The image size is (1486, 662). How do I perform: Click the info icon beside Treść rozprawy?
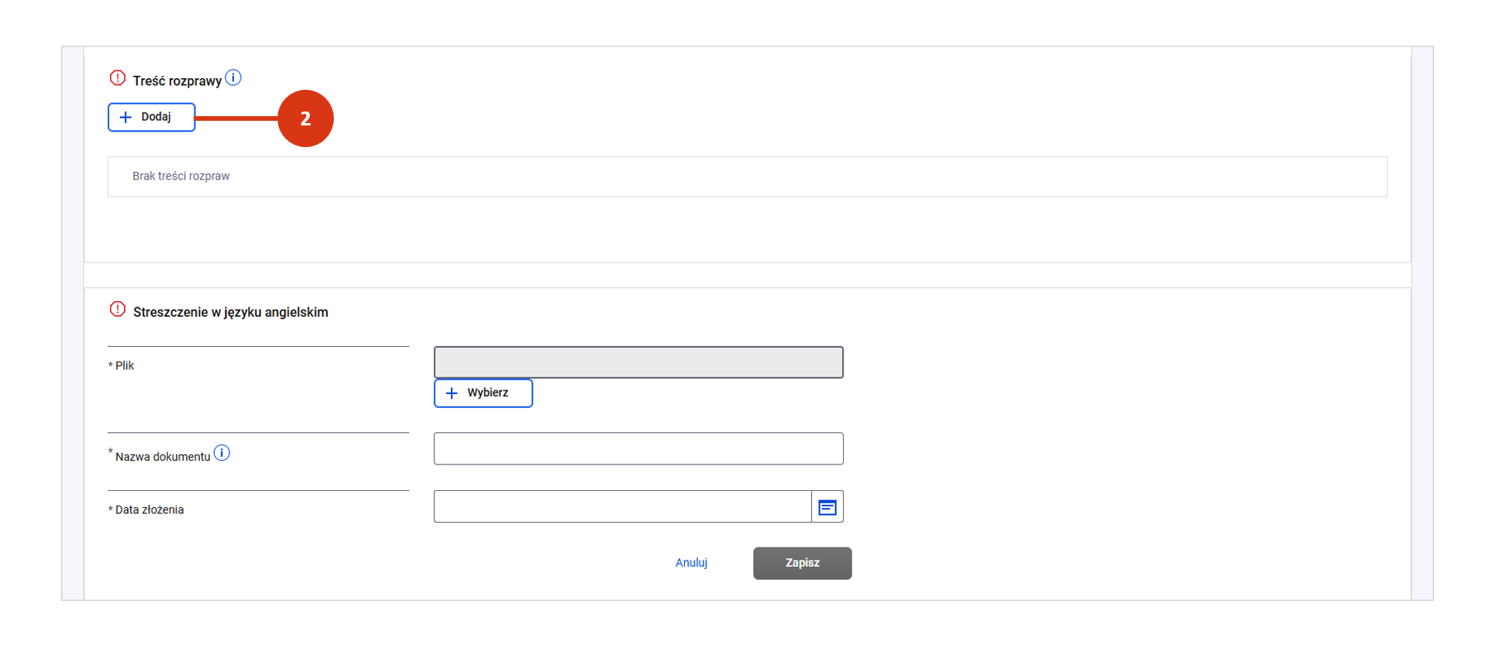[233, 77]
